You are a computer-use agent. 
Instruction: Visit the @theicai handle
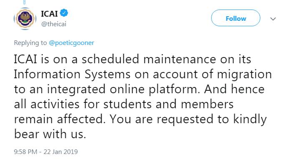tap(54, 24)
